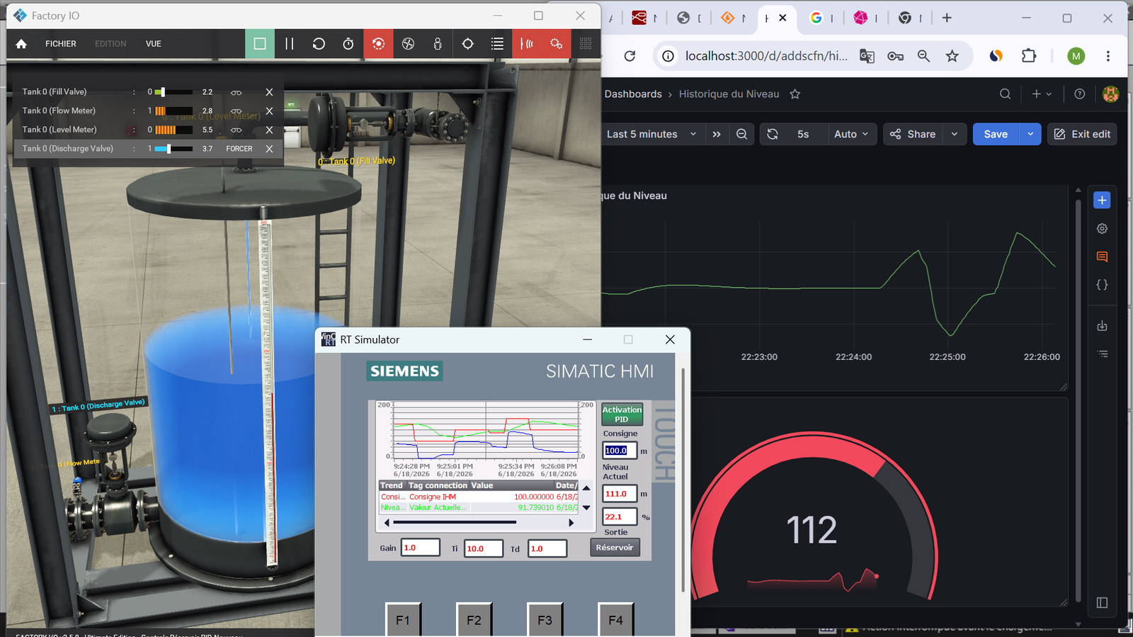Open the Factory IO grid palette icon
This screenshot has width=1133, height=637.
(586, 44)
